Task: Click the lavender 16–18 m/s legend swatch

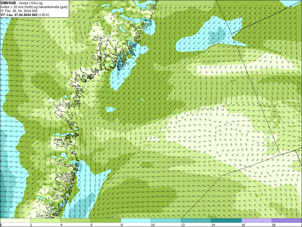Action: [x=256, y=220]
